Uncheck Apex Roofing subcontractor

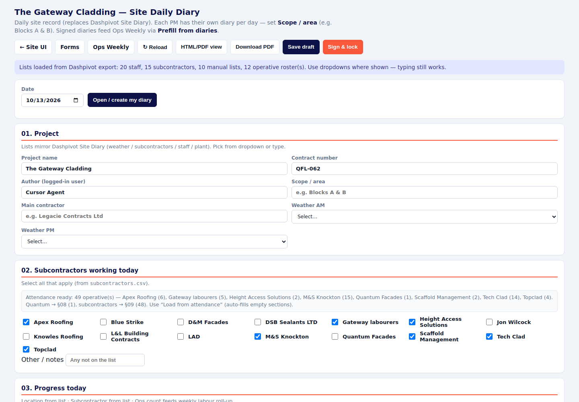coord(26,322)
